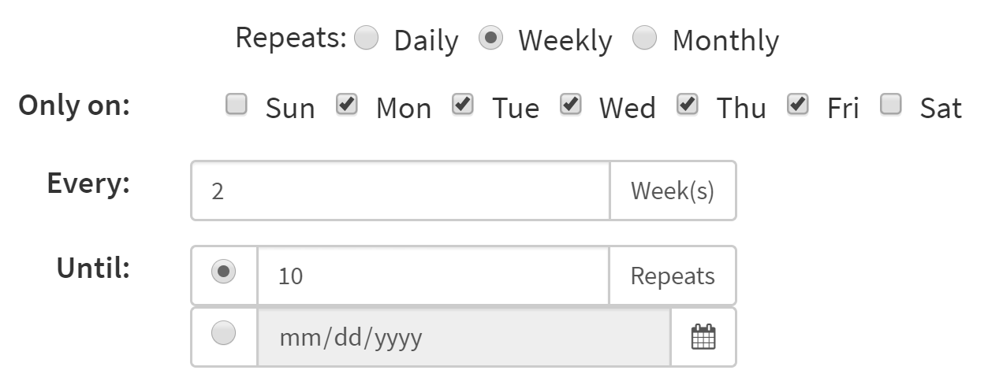
Task: Click the mm/dd/yyyy date field
Action: 464,337
